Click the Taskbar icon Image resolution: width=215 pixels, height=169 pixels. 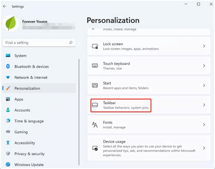pyautogui.click(x=95, y=105)
